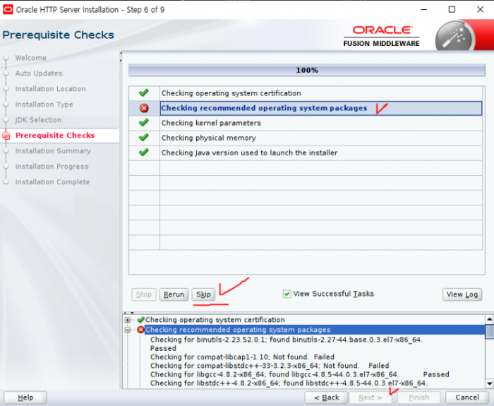Click the Skip button
The width and height of the screenshot is (494, 406).
point(203,294)
